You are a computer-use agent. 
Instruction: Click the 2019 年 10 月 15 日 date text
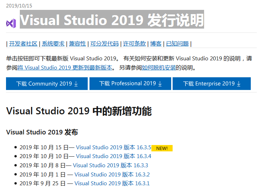tap(44, 147)
